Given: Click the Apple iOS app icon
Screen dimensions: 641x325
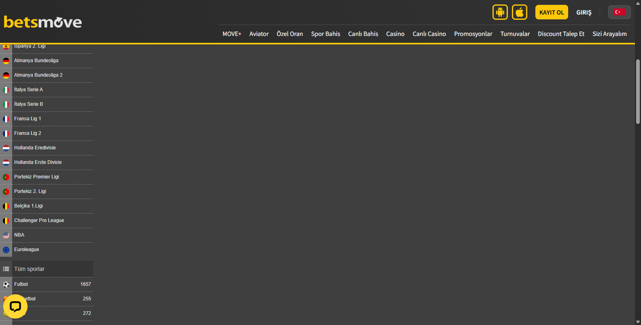Looking at the screenshot, I should click(520, 12).
